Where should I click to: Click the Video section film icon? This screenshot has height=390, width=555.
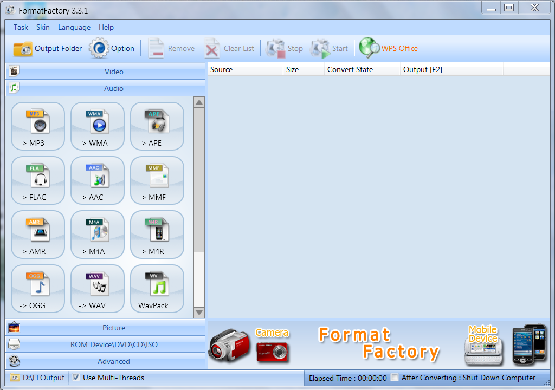(x=14, y=71)
